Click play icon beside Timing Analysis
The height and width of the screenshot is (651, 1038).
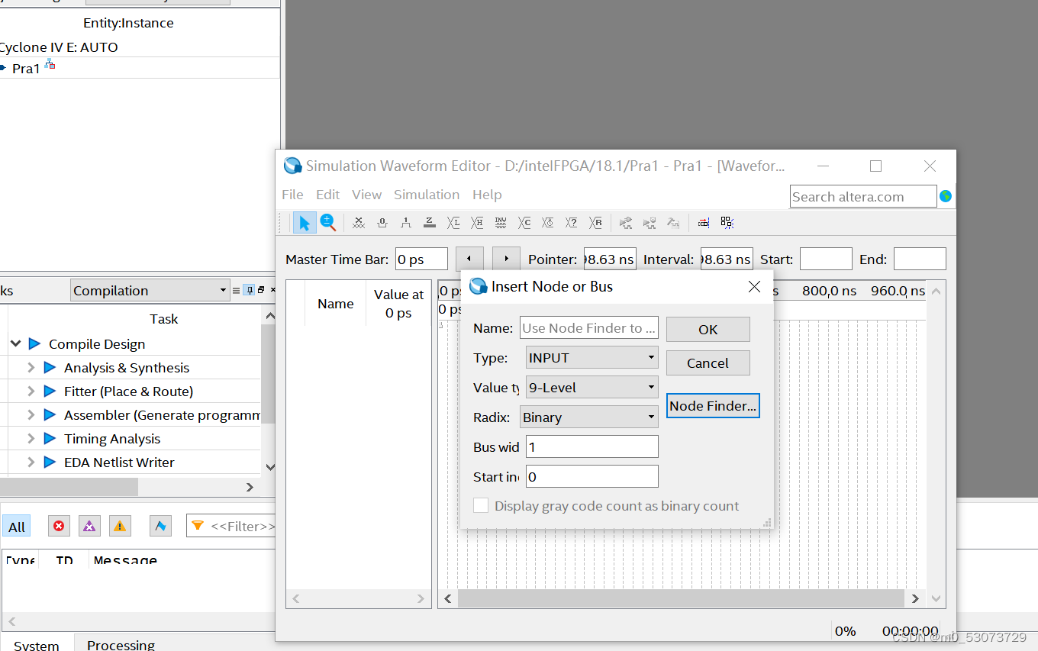(x=50, y=438)
